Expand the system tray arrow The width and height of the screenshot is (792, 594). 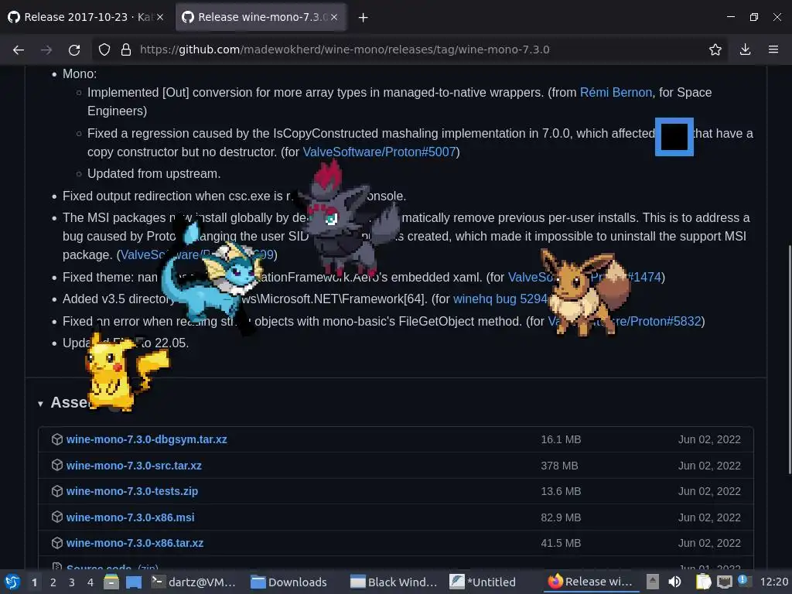coord(653,582)
